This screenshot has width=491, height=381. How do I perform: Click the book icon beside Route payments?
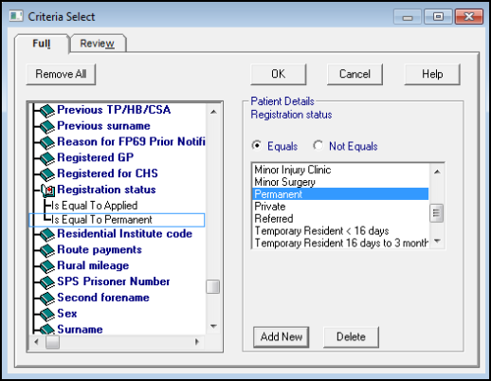click(x=47, y=250)
